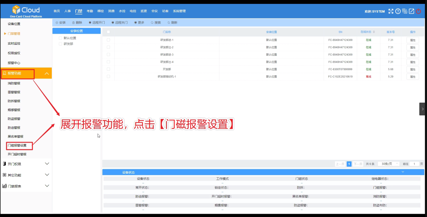Select page number 1 button

click(349, 164)
